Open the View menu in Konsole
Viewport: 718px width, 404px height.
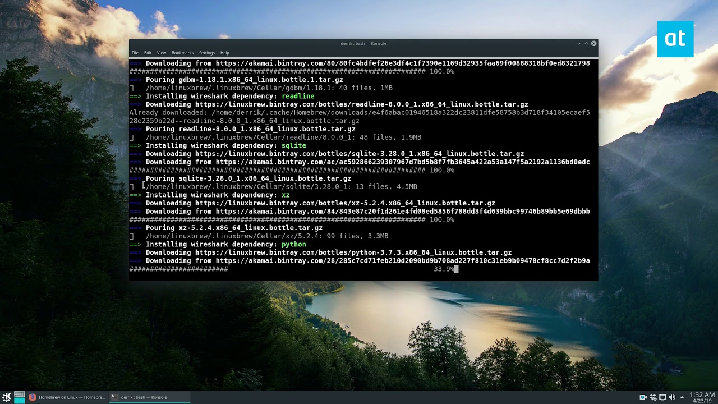click(162, 53)
